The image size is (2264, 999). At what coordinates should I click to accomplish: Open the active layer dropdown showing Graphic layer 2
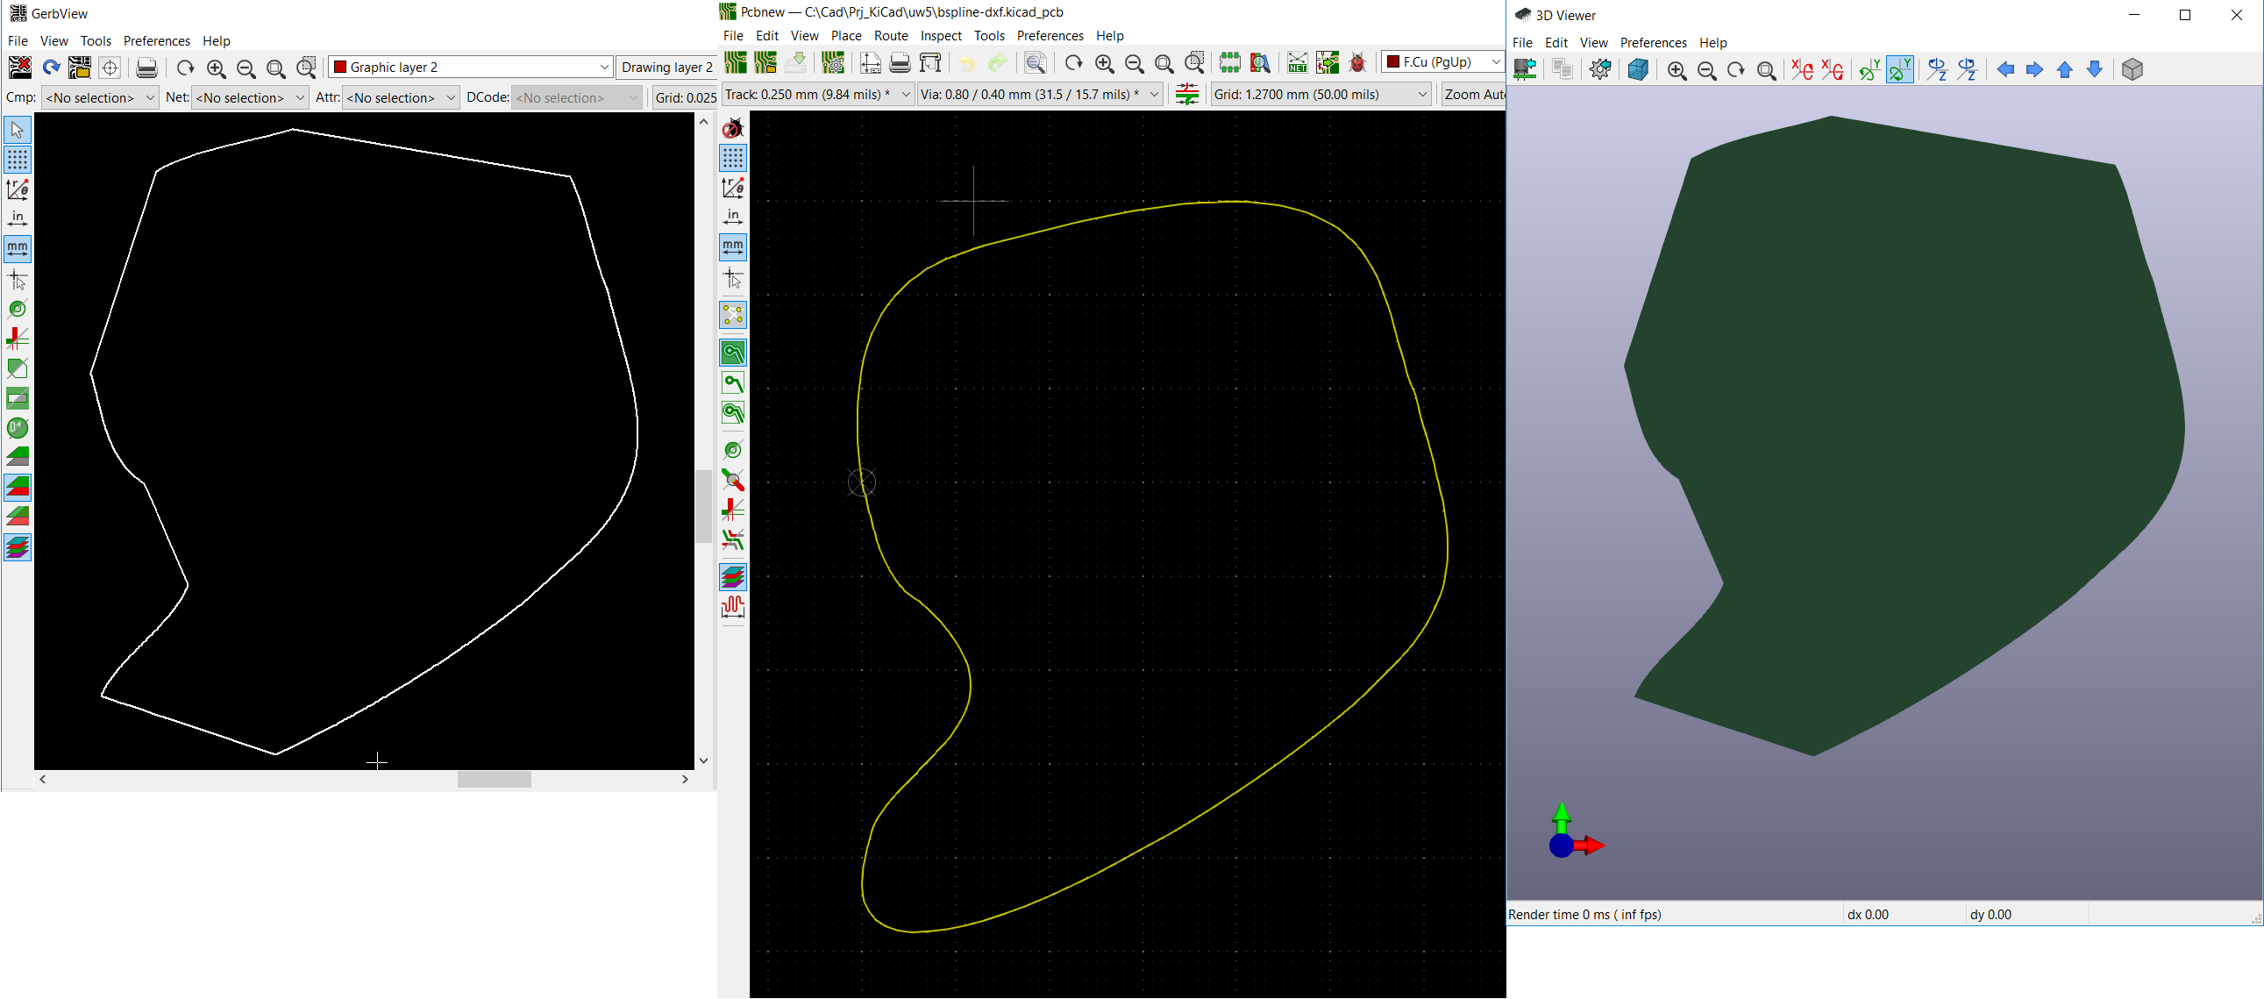click(604, 66)
